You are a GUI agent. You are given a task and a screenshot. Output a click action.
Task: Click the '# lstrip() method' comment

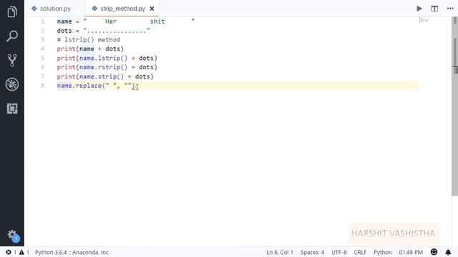[x=89, y=40]
